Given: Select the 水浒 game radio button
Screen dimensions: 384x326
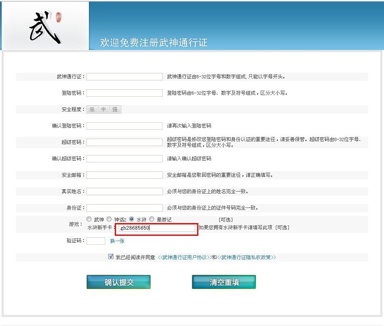Looking at the screenshot, I should [132, 219].
